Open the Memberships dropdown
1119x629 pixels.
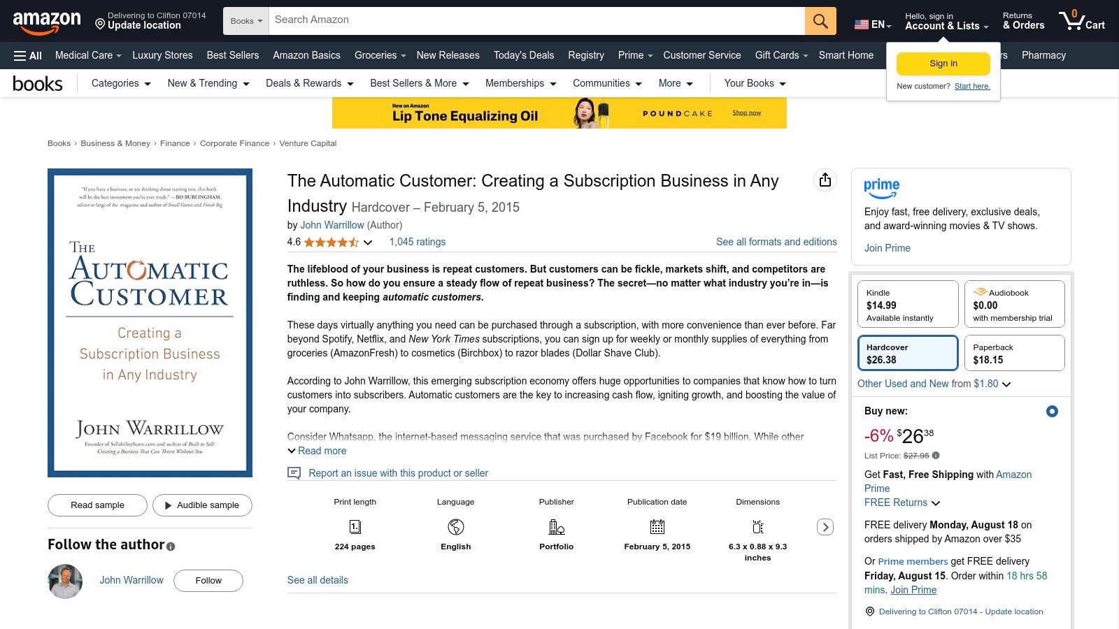click(x=521, y=83)
